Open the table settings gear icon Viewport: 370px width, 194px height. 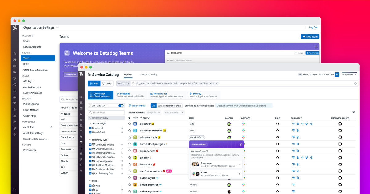[x=354, y=112]
